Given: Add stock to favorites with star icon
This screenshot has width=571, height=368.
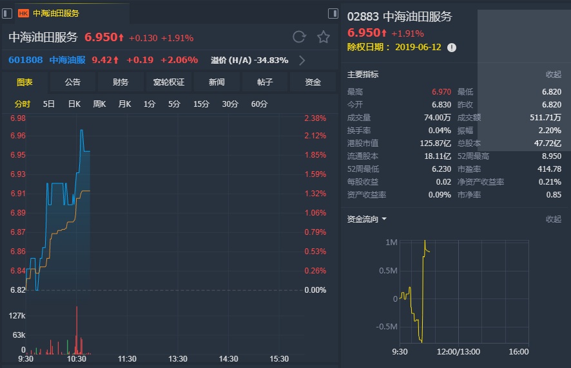Looking at the screenshot, I should coord(324,37).
